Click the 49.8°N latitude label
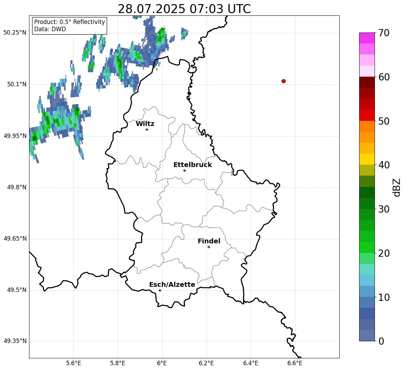Image resolution: width=405 pixels, height=370 pixels. 17,187
